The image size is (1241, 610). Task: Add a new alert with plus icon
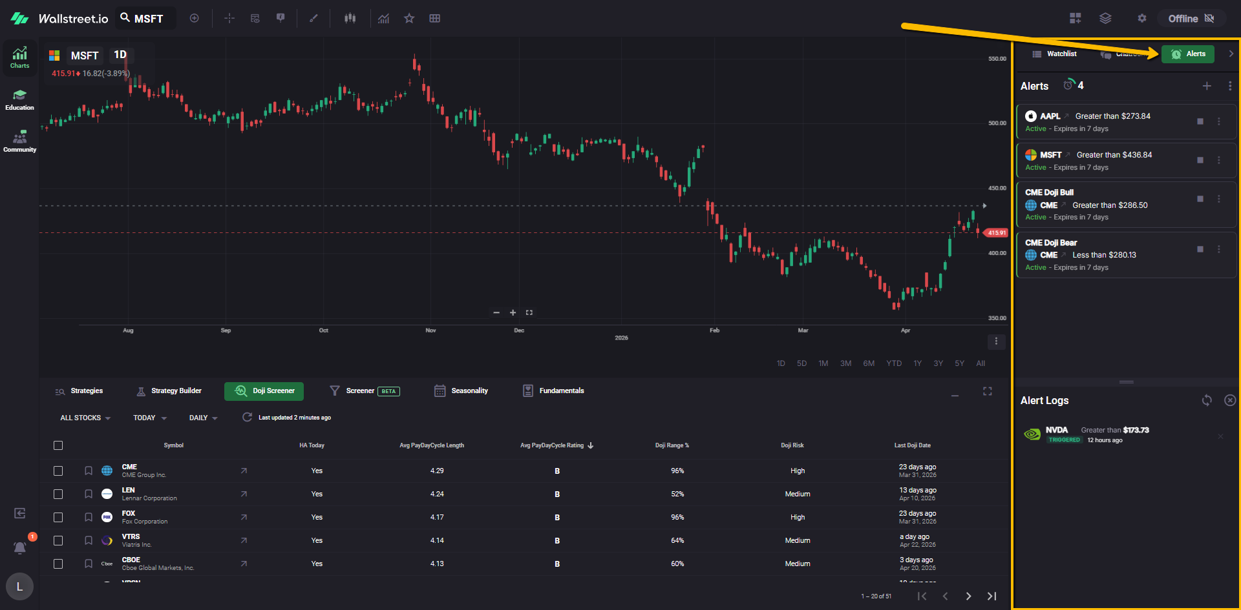pyautogui.click(x=1207, y=86)
